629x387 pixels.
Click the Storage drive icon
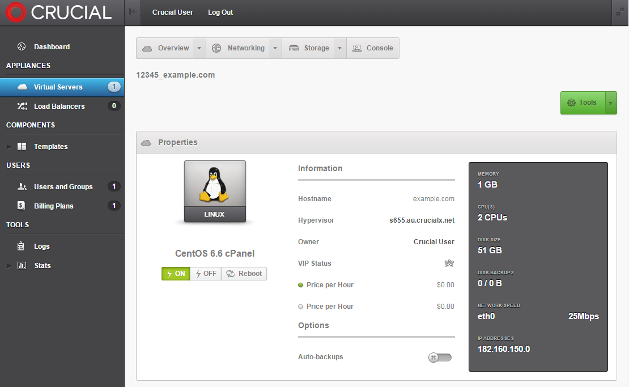pos(294,48)
